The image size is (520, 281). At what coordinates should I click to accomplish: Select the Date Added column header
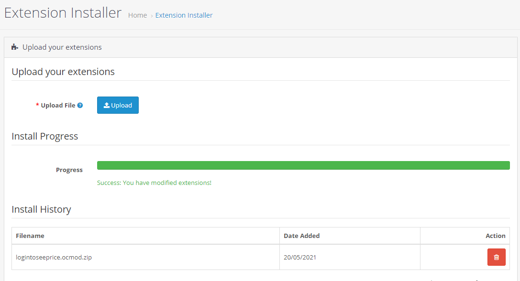[302, 235]
